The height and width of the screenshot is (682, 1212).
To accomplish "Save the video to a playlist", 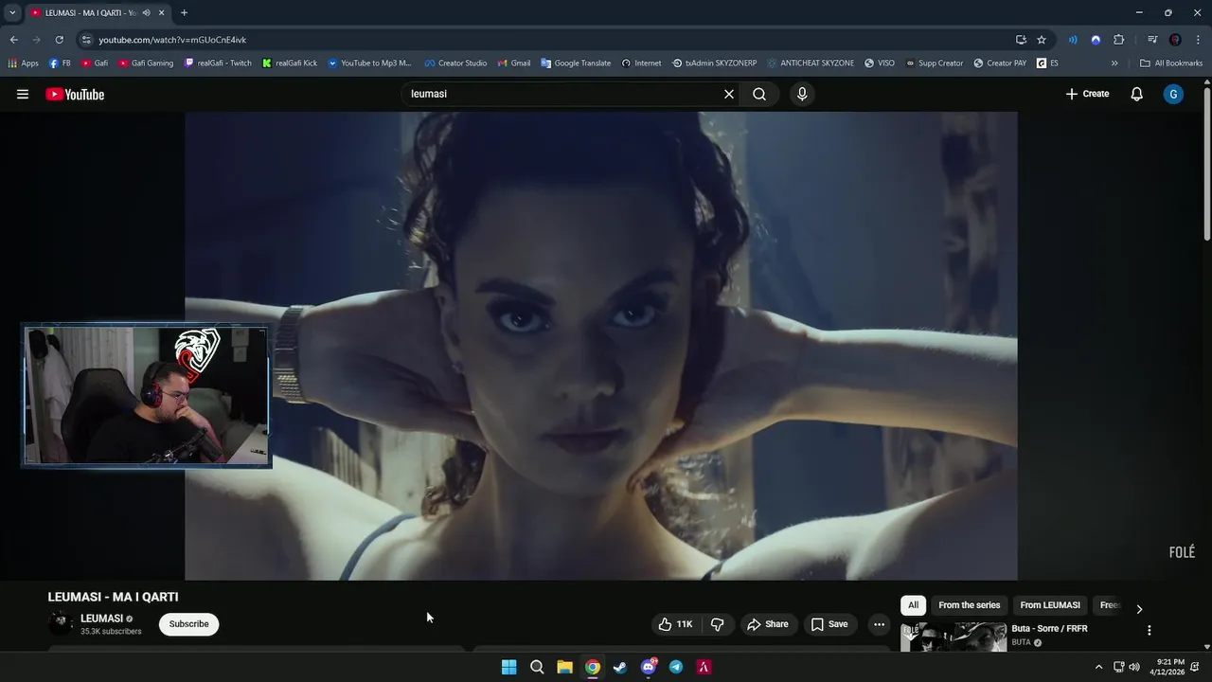I will coord(829,624).
